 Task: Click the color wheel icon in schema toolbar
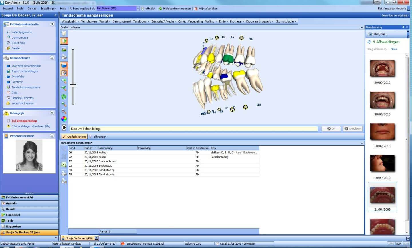pos(64,119)
